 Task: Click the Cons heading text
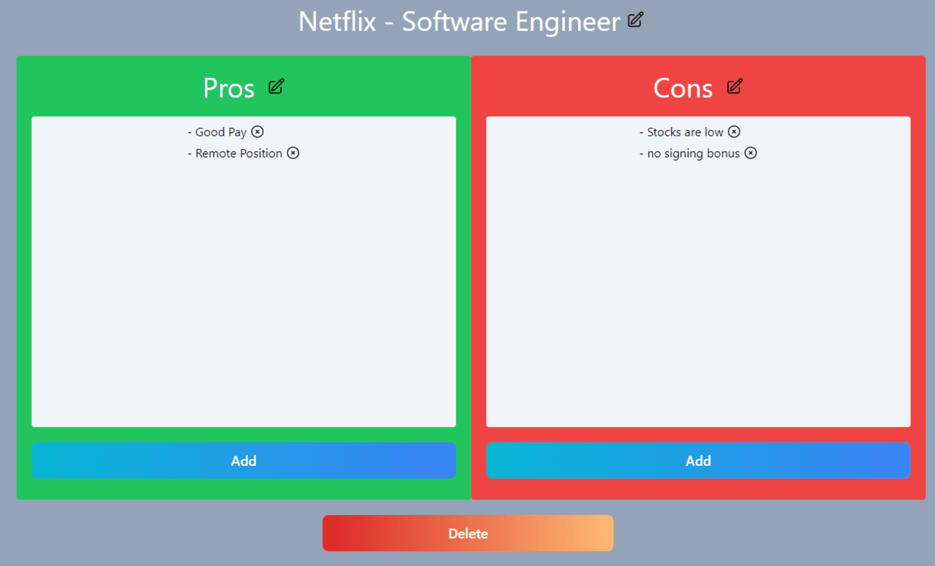pos(683,88)
